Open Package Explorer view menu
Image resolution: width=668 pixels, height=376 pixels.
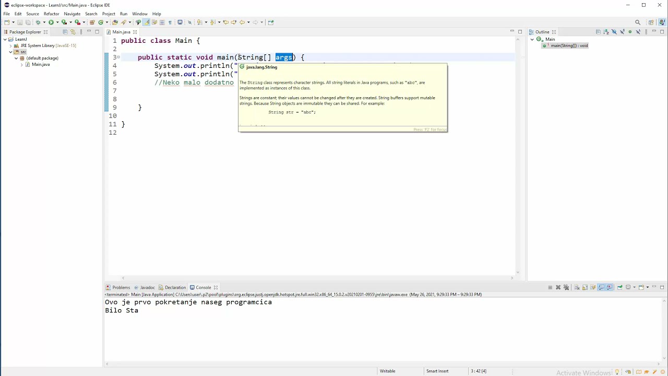pyautogui.click(x=81, y=32)
